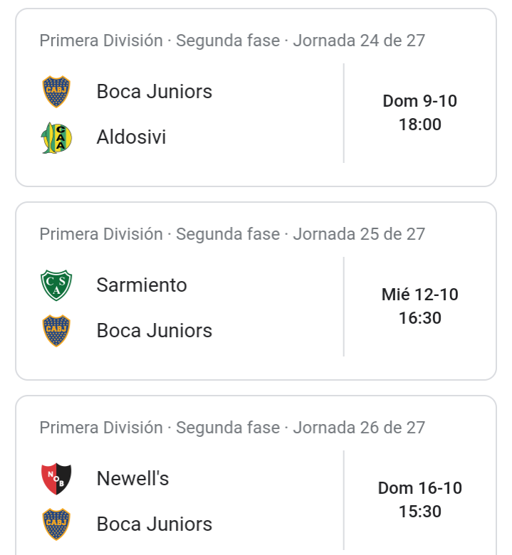Click the Aldosivi club crest

point(56,137)
